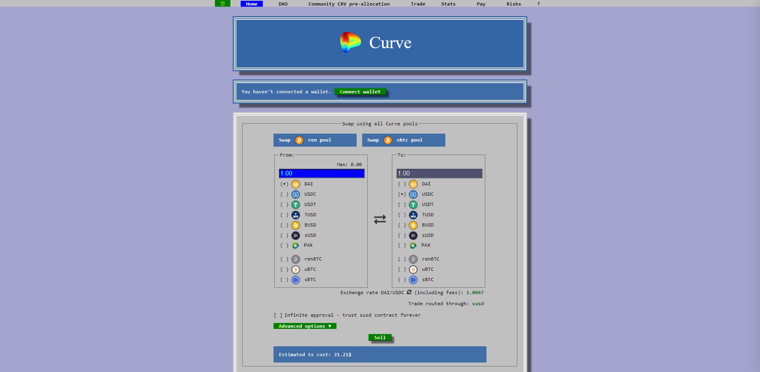Open the DAO menu item

pos(283,4)
